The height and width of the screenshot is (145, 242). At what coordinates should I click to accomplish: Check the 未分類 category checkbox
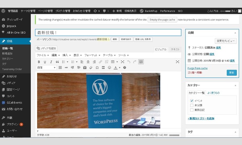(192, 105)
